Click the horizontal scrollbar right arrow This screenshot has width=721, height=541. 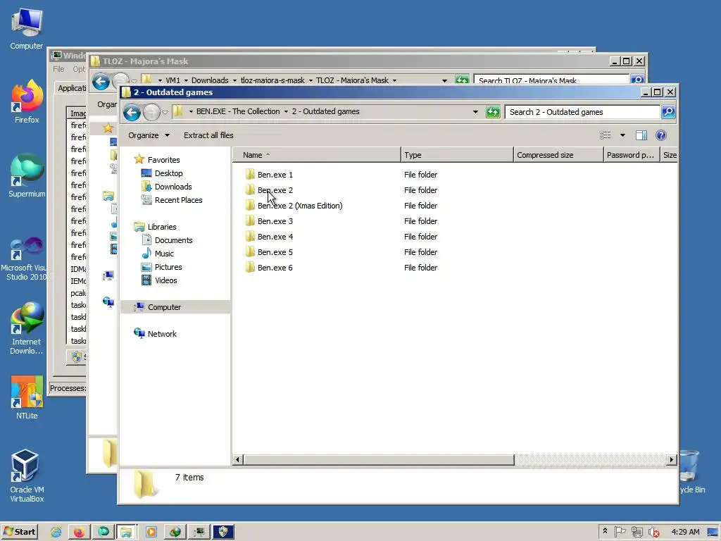click(671, 459)
